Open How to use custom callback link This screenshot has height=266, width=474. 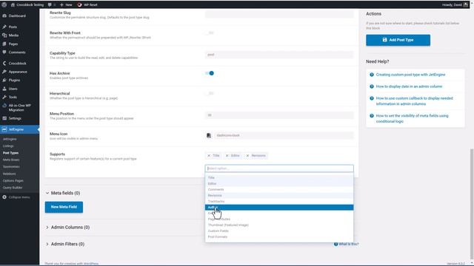click(414, 101)
